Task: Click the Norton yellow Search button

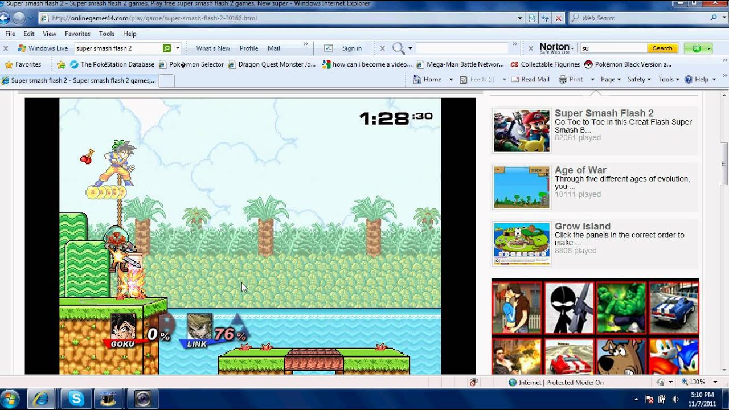Action: point(662,48)
